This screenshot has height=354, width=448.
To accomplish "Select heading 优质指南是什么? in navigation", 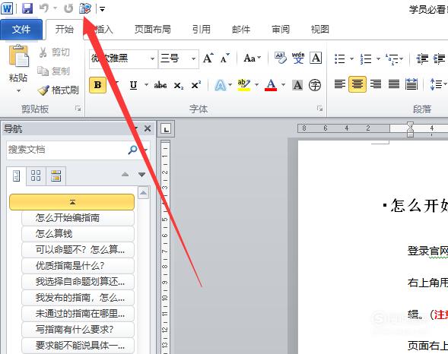I will coord(78,266).
